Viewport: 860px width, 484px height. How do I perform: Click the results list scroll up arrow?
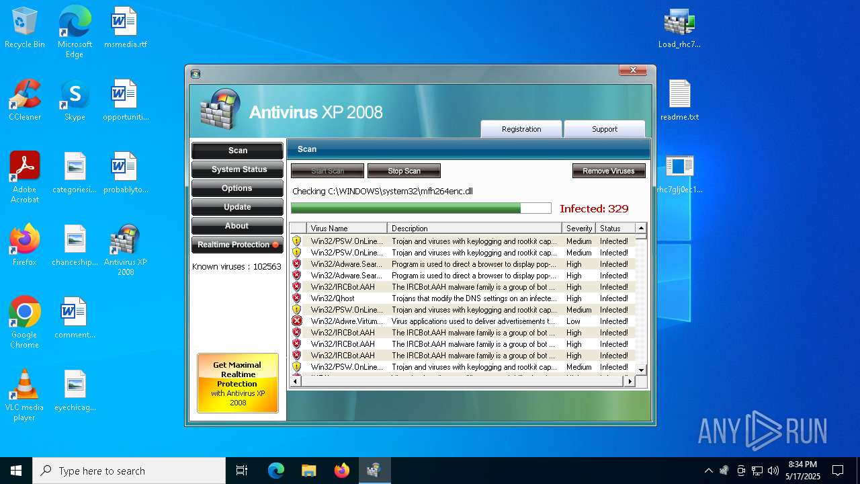(x=641, y=229)
